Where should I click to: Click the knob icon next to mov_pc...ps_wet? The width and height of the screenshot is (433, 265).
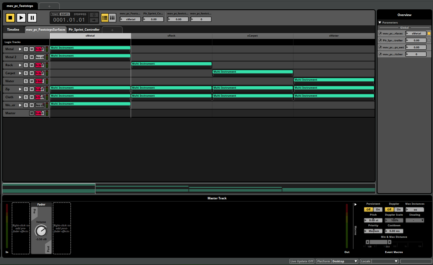pyautogui.click(x=380, y=47)
